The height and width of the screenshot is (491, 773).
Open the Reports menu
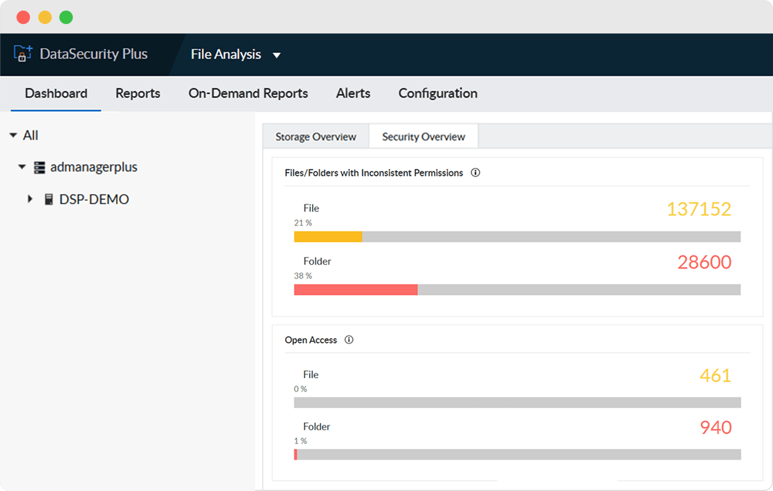138,93
